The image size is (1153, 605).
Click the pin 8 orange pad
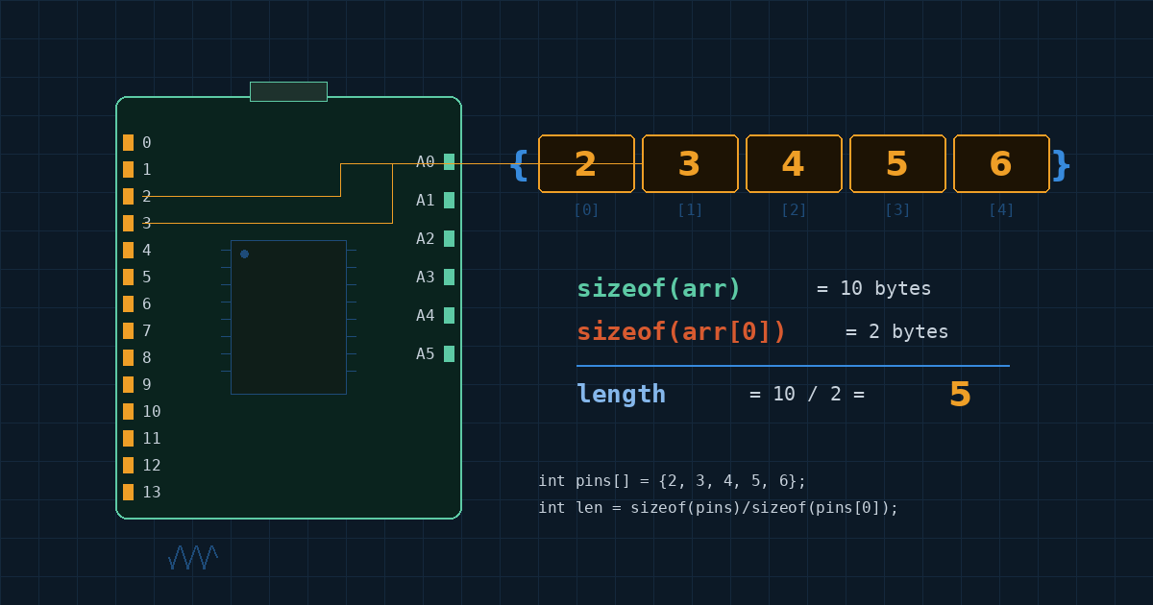128,357
